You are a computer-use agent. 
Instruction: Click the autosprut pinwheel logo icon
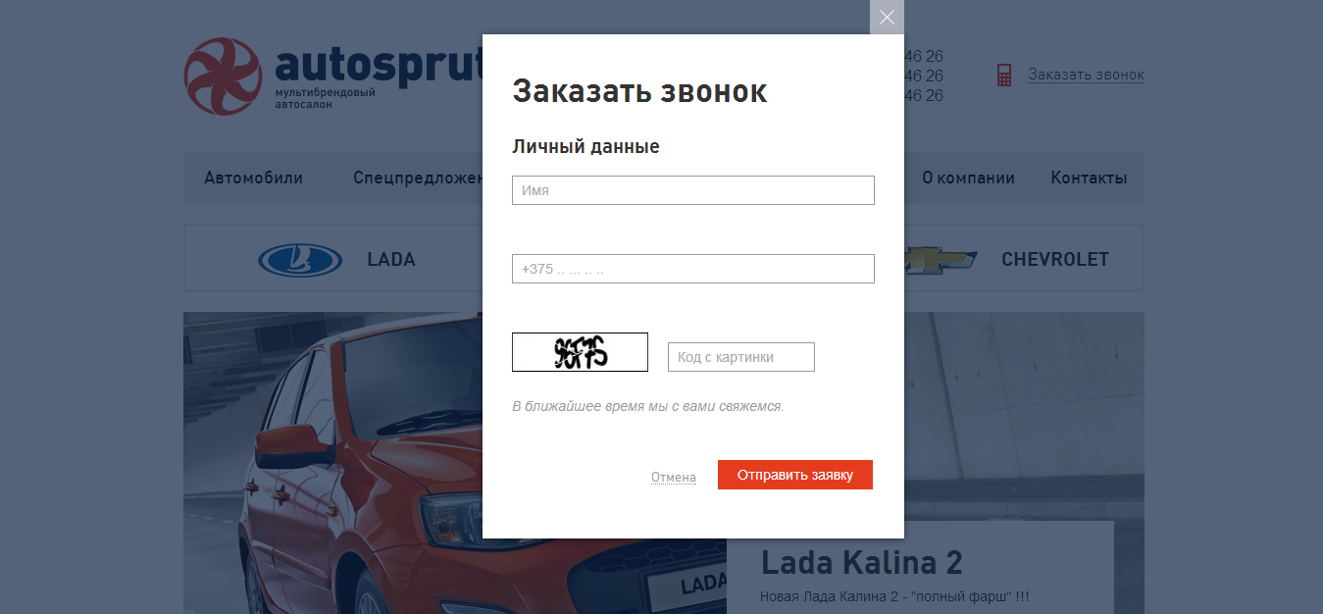(223, 77)
